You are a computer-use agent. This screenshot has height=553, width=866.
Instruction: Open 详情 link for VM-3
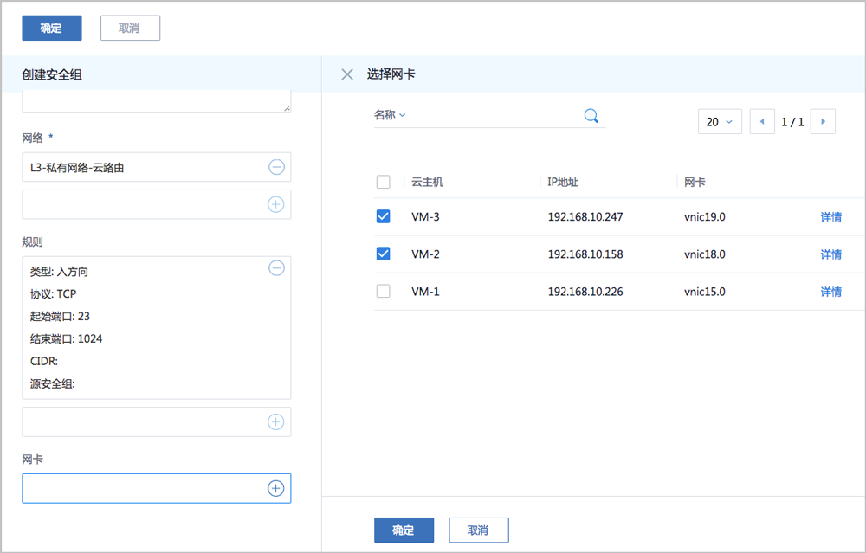830,217
